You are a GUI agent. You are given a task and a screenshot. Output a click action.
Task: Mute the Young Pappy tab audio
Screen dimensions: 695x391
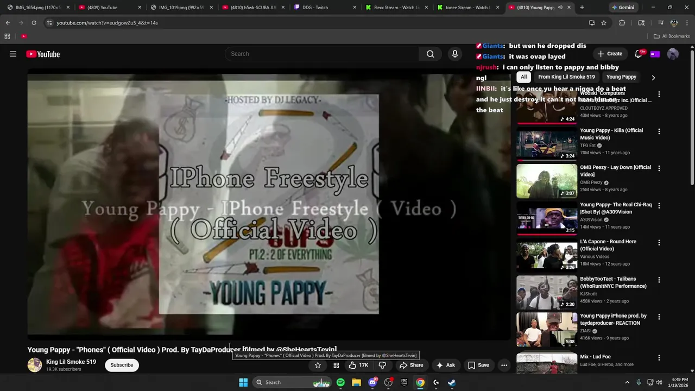[x=560, y=8]
